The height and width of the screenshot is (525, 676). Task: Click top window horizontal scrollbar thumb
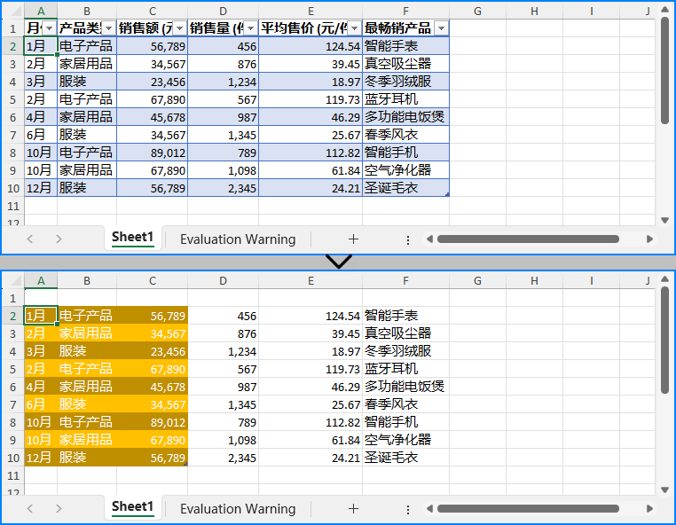click(x=528, y=239)
